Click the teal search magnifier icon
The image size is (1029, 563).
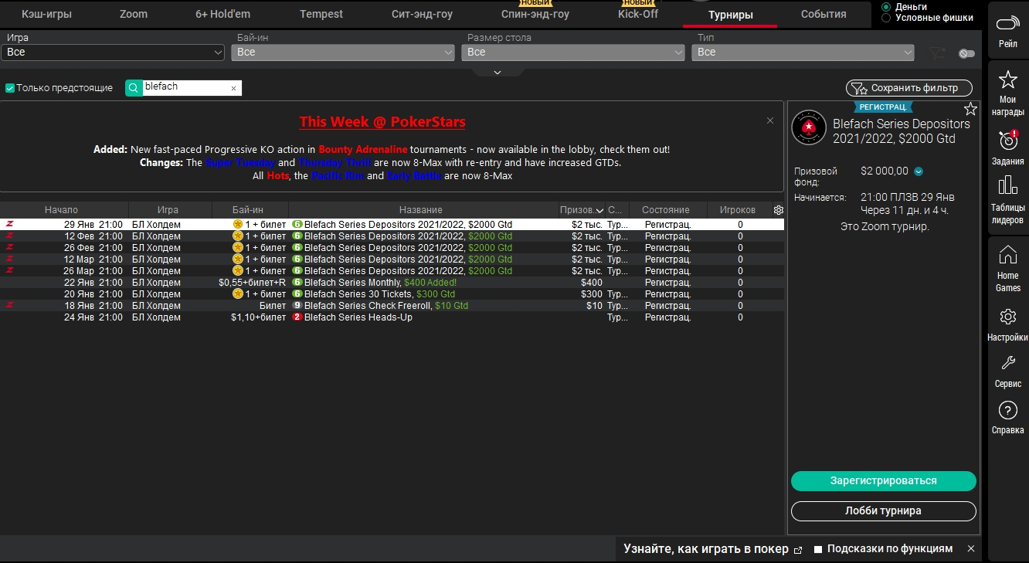pyautogui.click(x=134, y=88)
